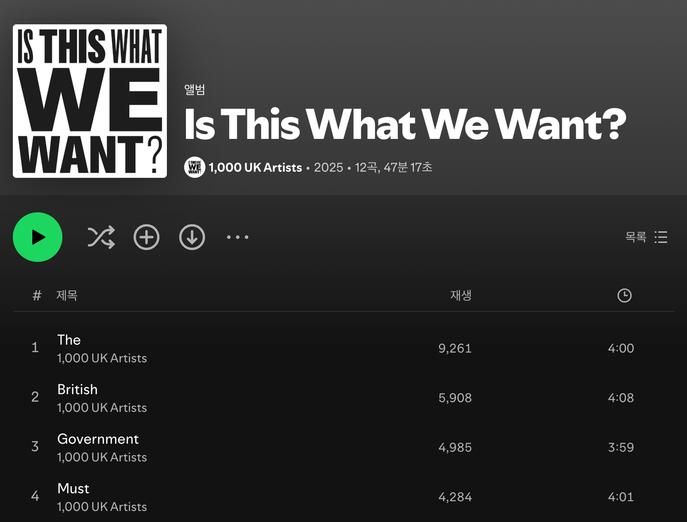This screenshot has width=687, height=522.
Task: Add album to library with plus icon
Action: click(147, 237)
